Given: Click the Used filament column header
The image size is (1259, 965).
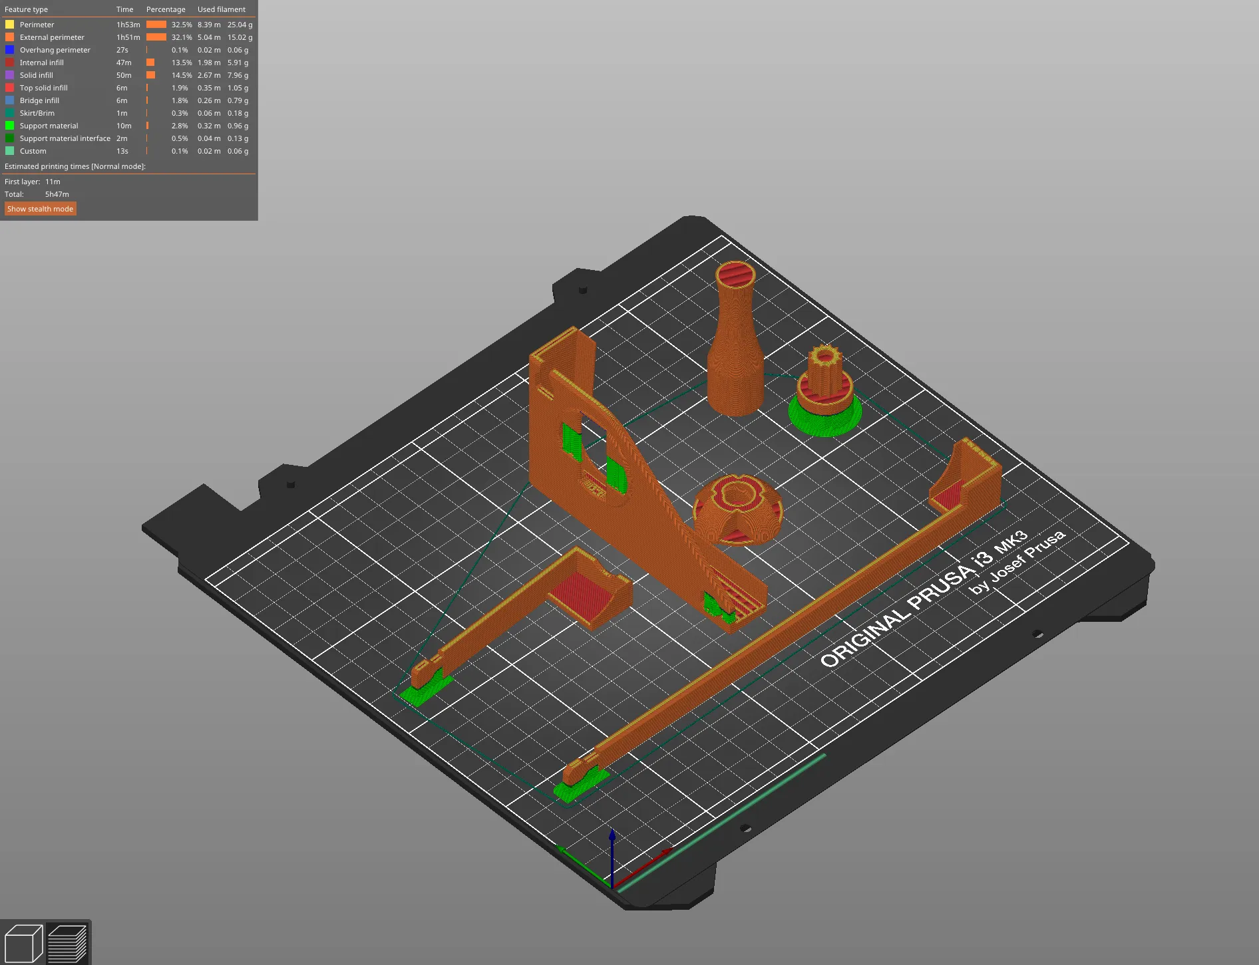Looking at the screenshot, I should (221, 9).
